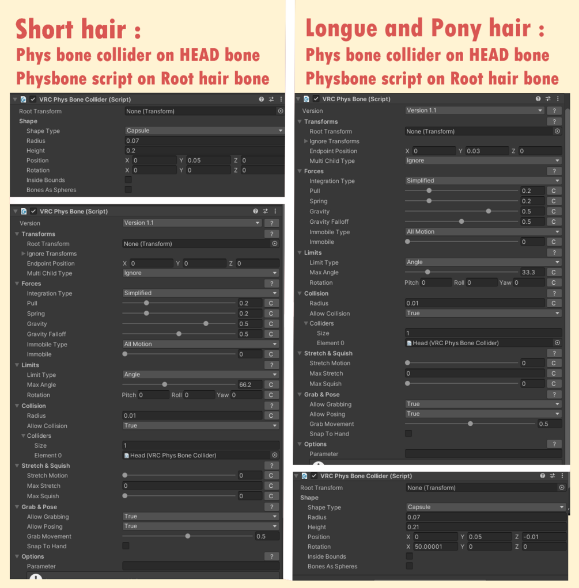Collapse Stretch & Squish section in long hair Phys Bone
Screen dimensions: 579x588
[300, 353]
